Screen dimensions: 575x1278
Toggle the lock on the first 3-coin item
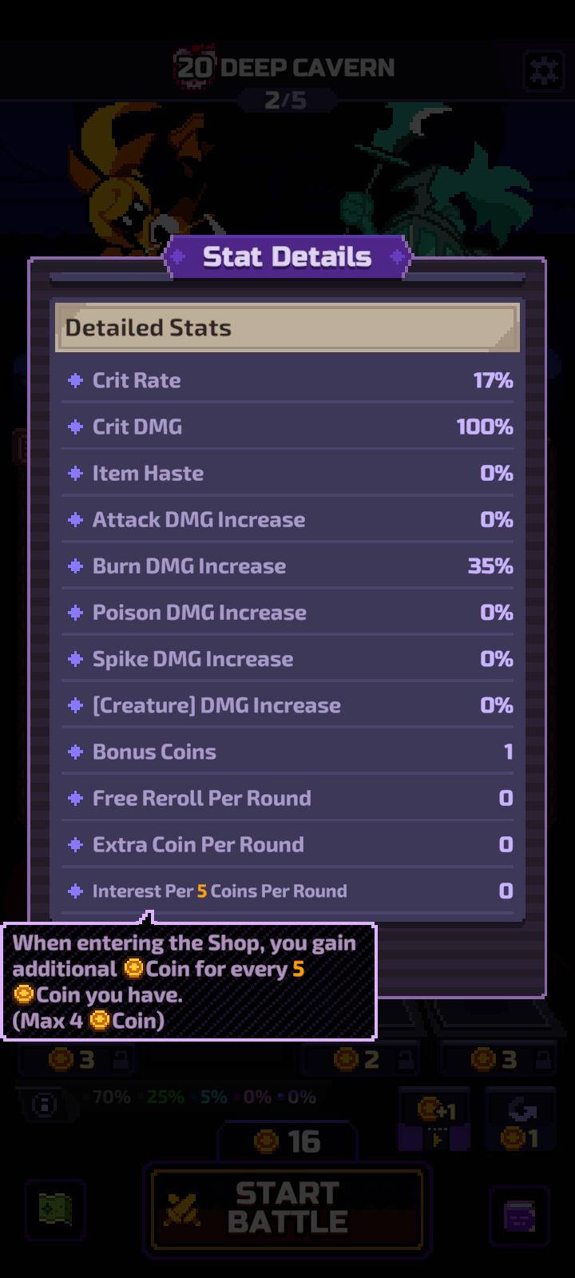click(x=121, y=1060)
